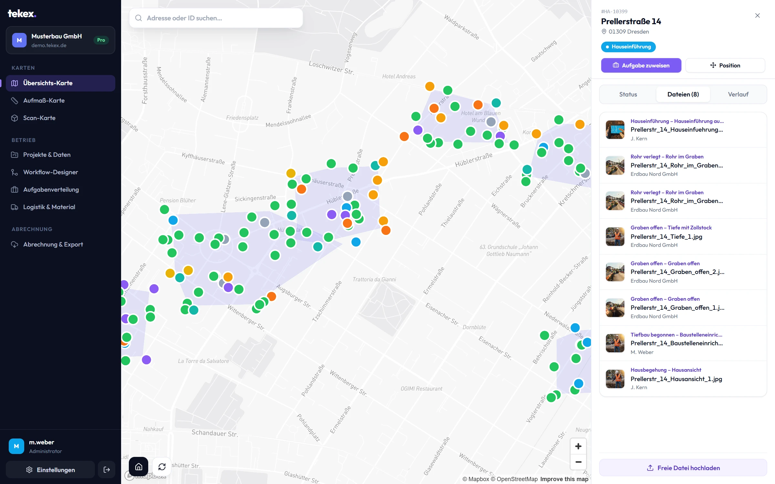Click the Logistik & Material truck icon
The image size is (775, 484).
(15, 207)
